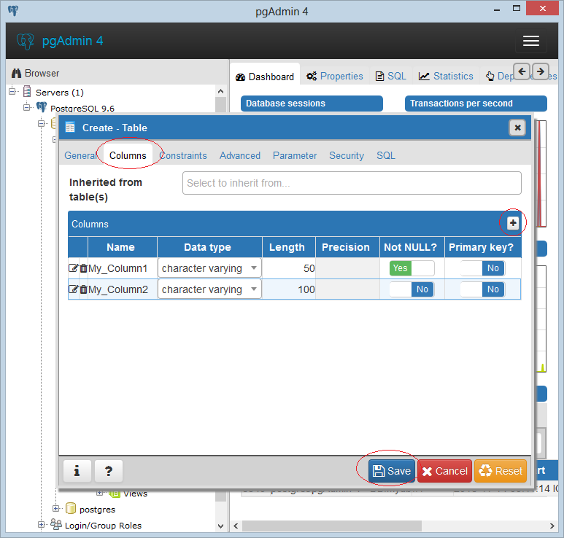Click the My_Column2 name cell
564x538 pixels.
coord(122,289)
